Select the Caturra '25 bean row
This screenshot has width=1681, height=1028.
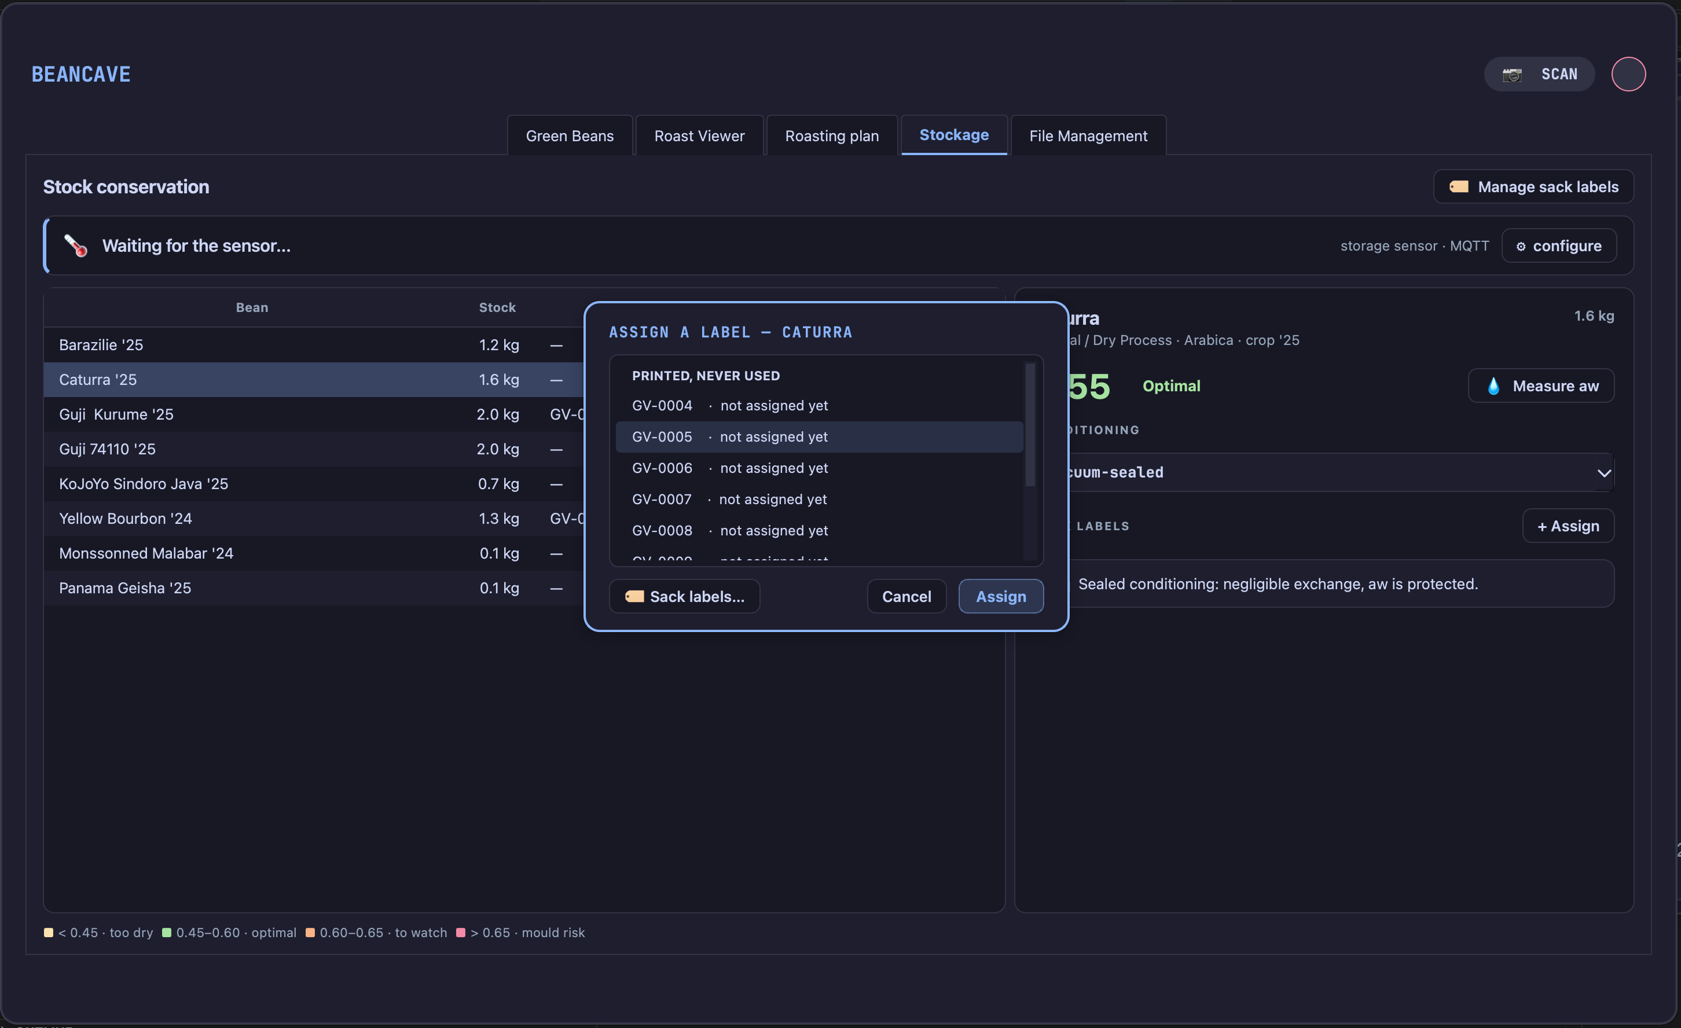click(314, 379)
